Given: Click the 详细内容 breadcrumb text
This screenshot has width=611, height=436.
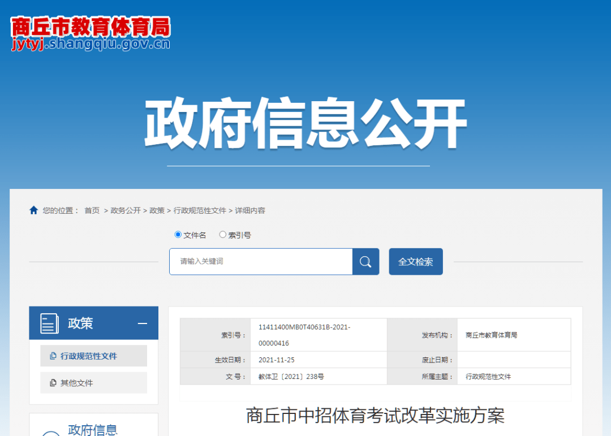Looking at the screenshot, I should (250, 210).
